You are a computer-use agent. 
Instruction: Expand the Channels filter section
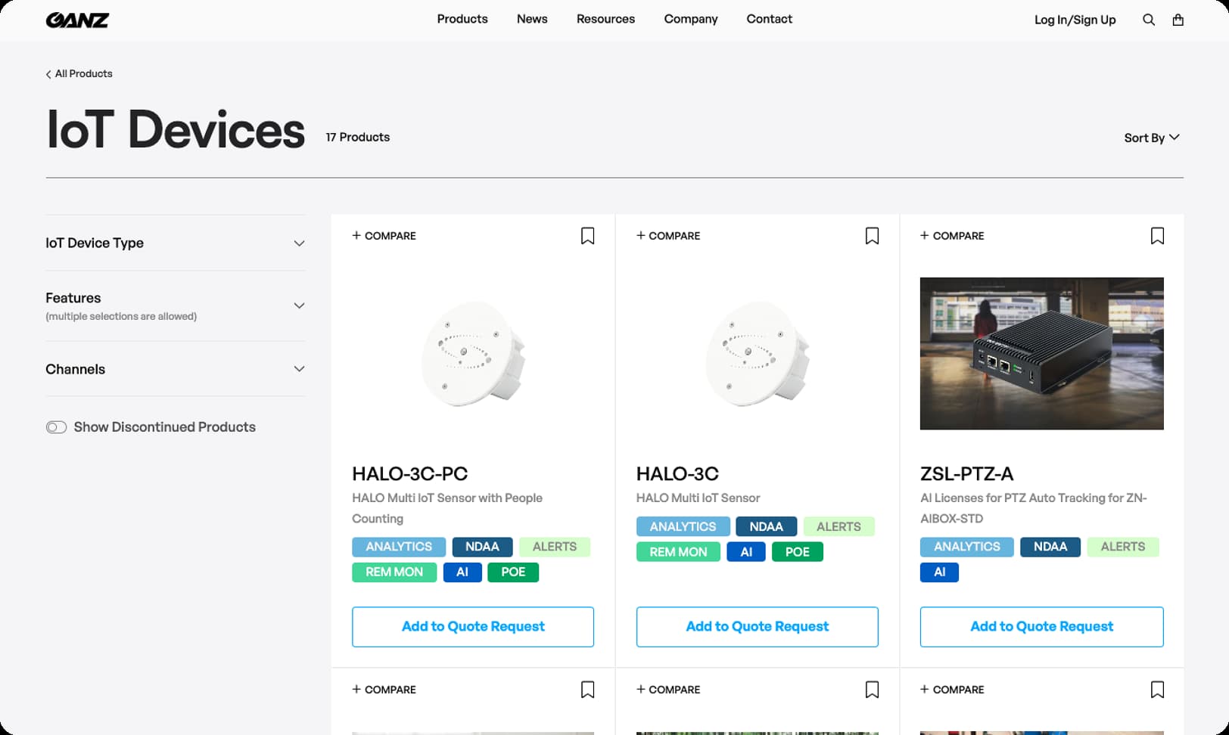coord(175,369)
